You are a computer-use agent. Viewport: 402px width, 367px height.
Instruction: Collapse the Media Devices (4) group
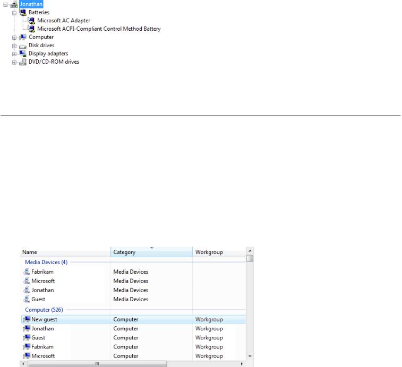[x=46, y=262]
